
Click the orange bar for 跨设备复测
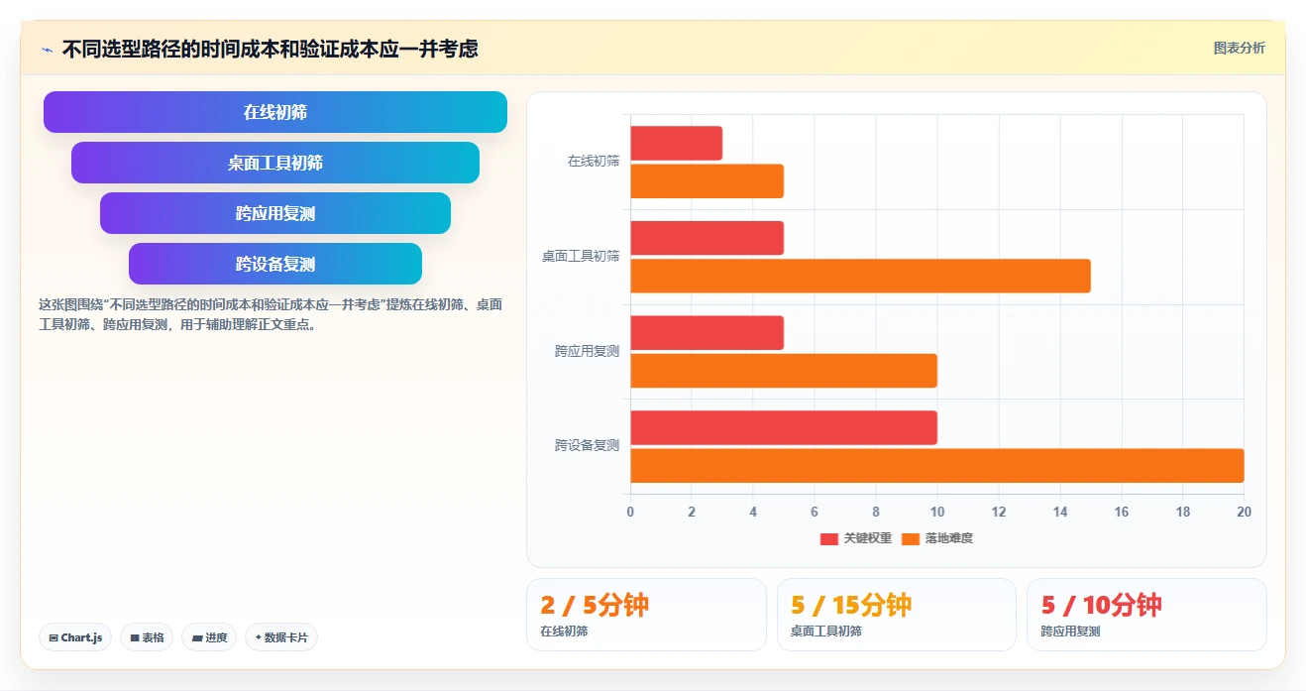937,466
